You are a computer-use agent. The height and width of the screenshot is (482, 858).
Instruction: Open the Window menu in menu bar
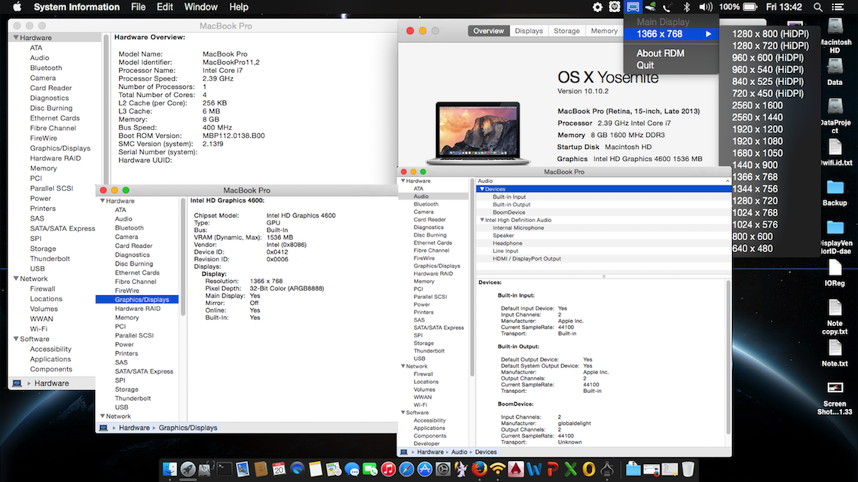pos(200,7)
